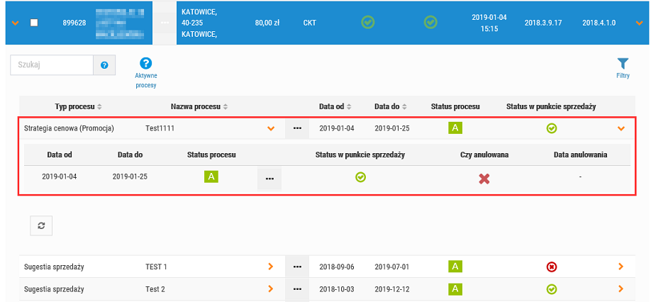Click version 2018.4.1.0
Screen dimensions: 651x302
pos(599,23)
